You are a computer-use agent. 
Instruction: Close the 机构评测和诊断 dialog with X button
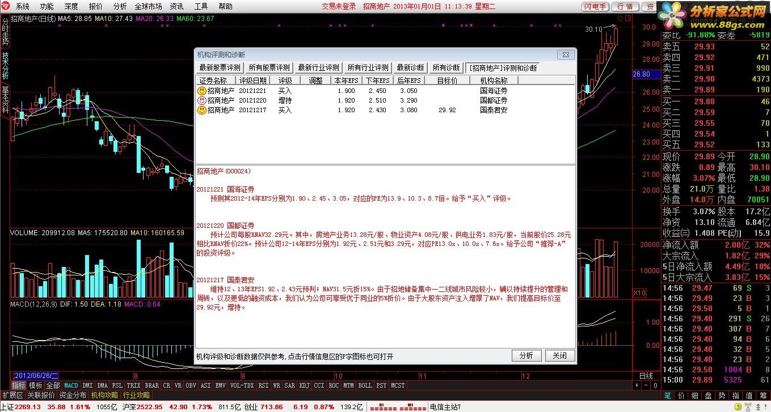click(565, 54)
